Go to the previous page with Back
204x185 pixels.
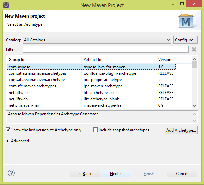(85, 174)
